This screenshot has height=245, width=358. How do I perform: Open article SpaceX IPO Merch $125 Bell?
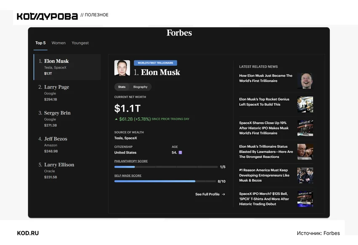tap(264, 199)
